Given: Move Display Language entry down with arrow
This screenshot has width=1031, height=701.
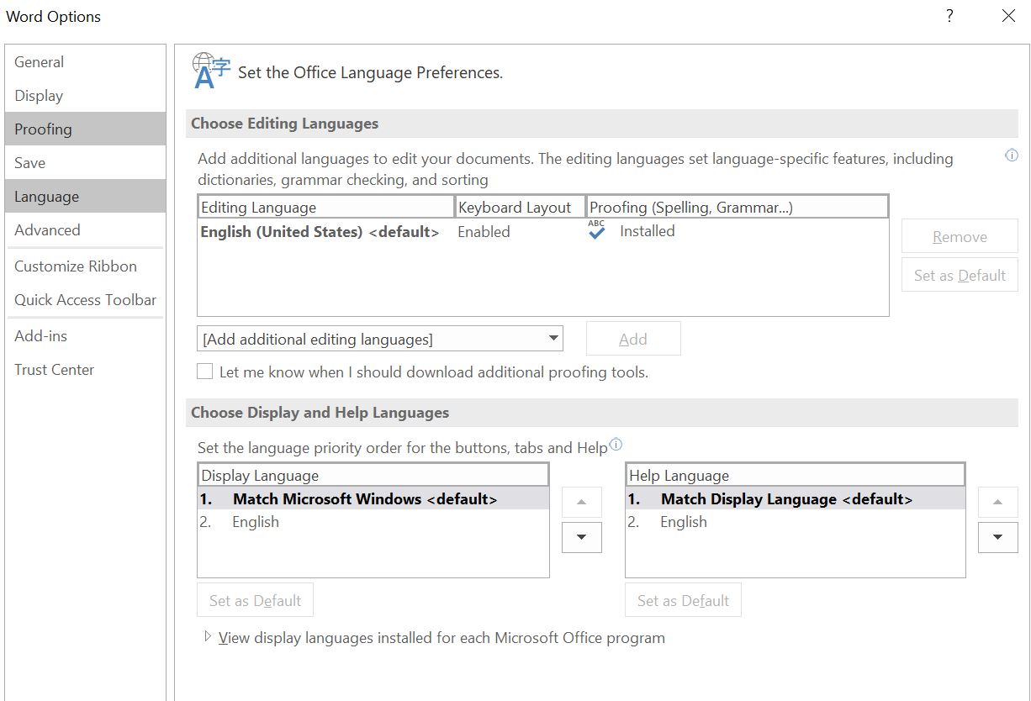Looking at the screenshot, I should [x=581, y=537].
